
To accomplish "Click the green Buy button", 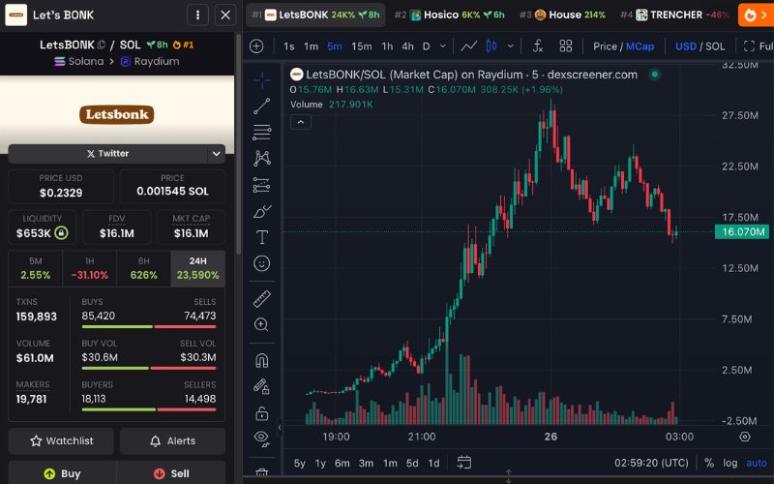I will pos(62,473).
